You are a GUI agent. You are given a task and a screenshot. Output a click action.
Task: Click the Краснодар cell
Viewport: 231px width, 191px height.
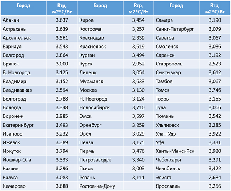(100, 38)
